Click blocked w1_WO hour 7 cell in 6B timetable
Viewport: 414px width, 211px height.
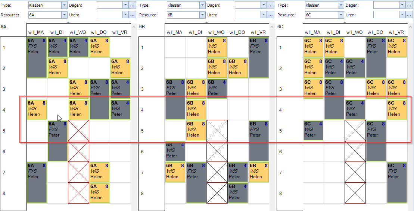pyautogui.click(x=217, y=172)
